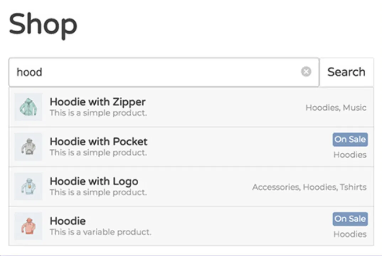Image resolution: width=382 pixels, height=256 pixels.
Task: Click the On Sale badge on the Hoodie row
Action: [x=350, y=219]
